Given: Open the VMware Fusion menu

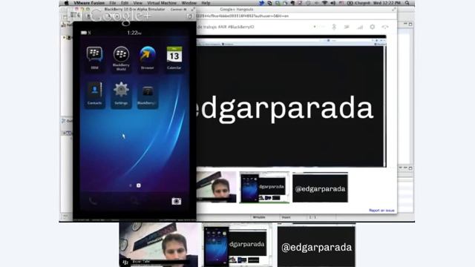Looking at the screenshot, I should (x=89, y=3).
